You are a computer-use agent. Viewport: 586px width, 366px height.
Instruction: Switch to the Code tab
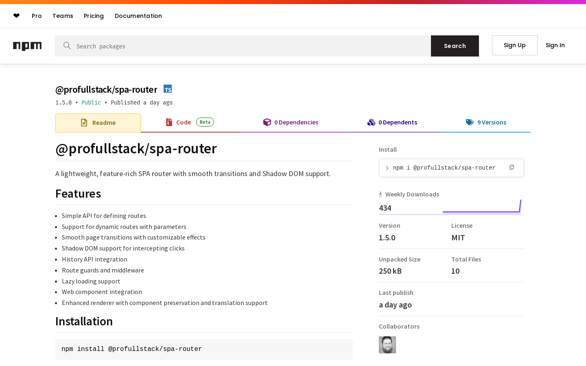pos(190,122)
